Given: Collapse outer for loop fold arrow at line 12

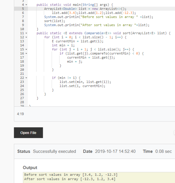Looking at the screenshot, I should [26, 37].
